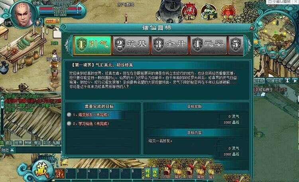
Task: Click the 榜 ranking button by minimap
Action: pos(283,53)
